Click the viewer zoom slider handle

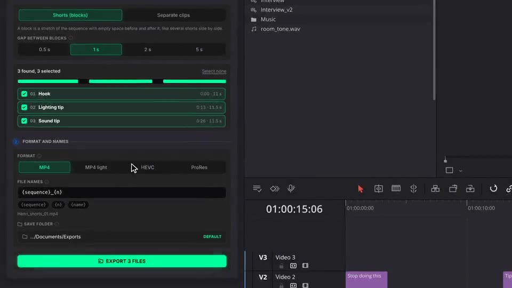445,161
